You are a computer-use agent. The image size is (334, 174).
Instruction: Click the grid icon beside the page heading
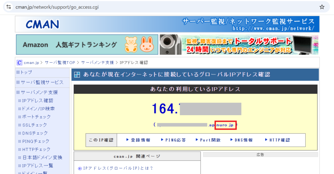pyautogui.click(x=77, y=75)
